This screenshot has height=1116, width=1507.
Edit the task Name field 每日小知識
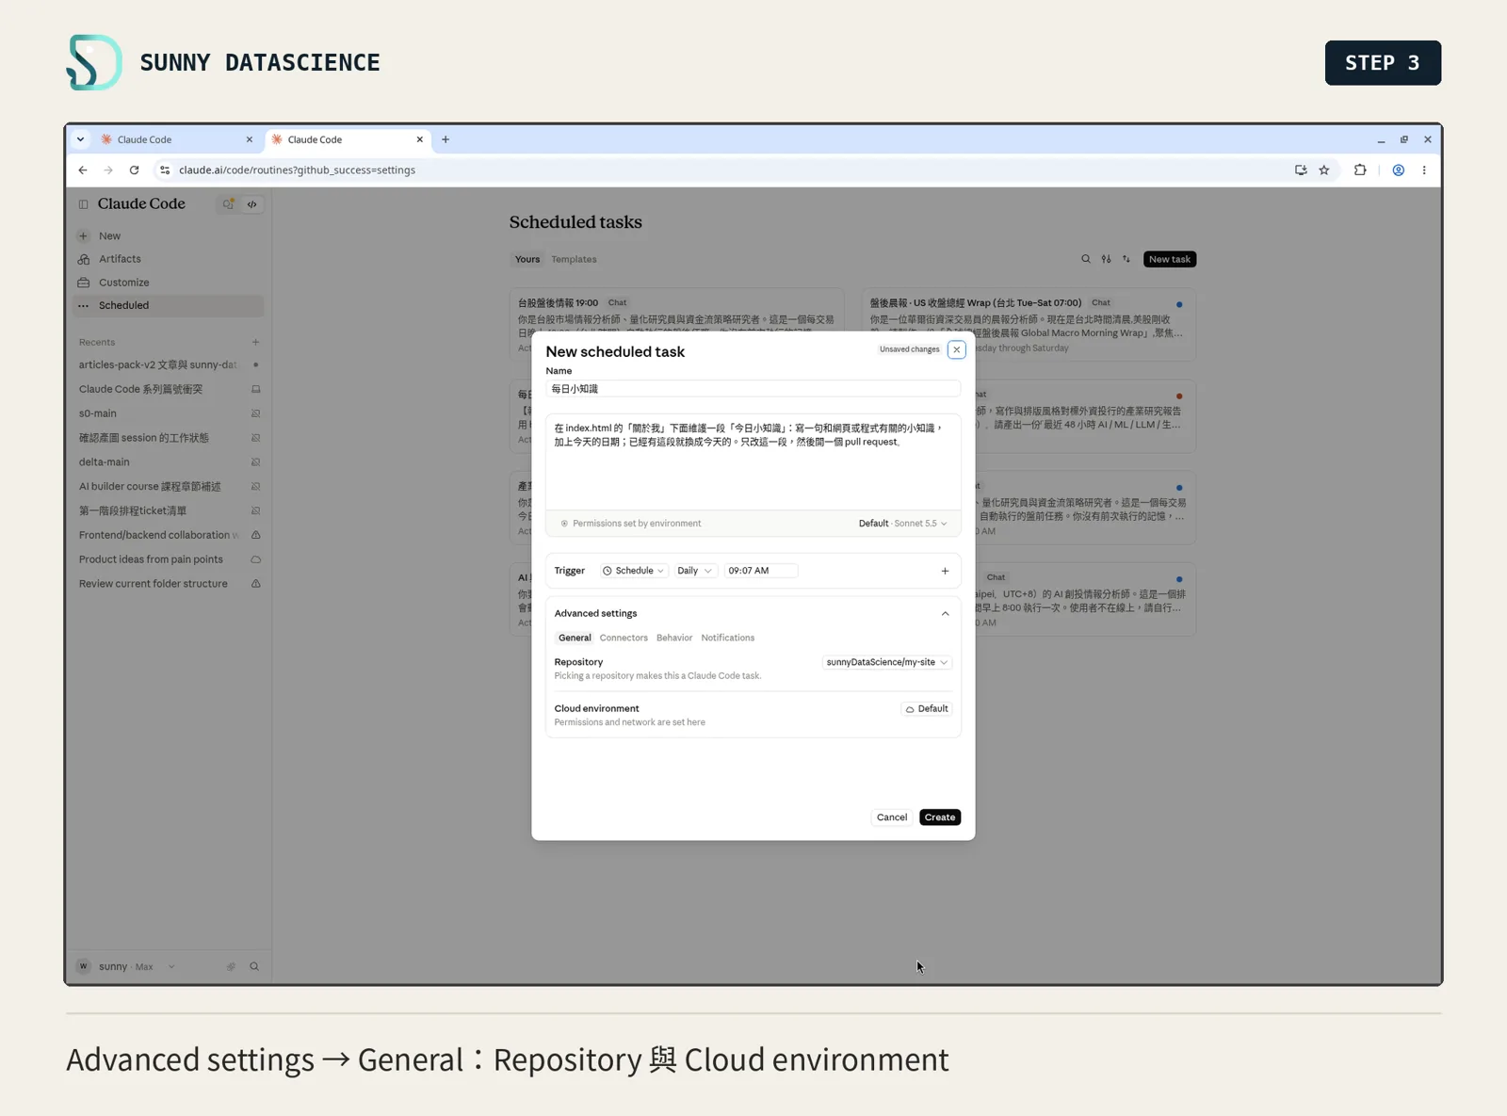(753, 389)
